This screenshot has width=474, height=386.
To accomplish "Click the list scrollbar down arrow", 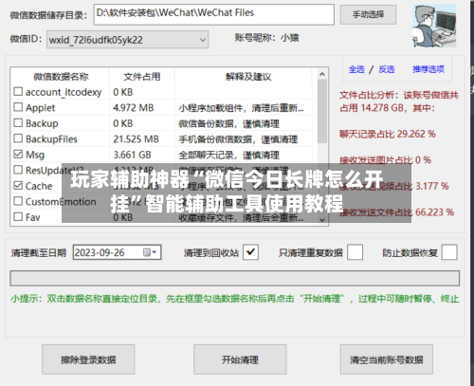I will [322, 220].
